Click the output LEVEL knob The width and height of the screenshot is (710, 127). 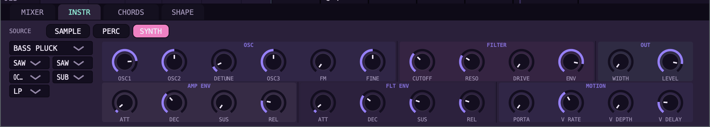click(670, 62)
